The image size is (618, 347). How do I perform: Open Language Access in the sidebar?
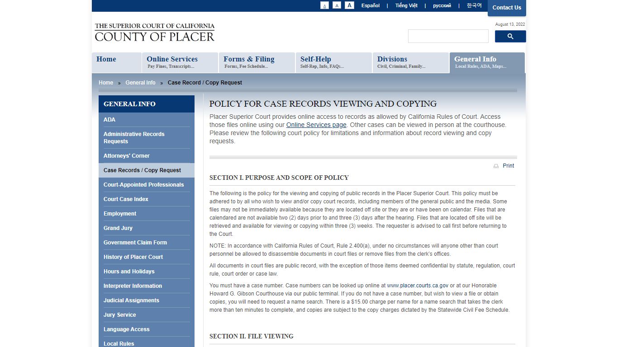[147, 329]
